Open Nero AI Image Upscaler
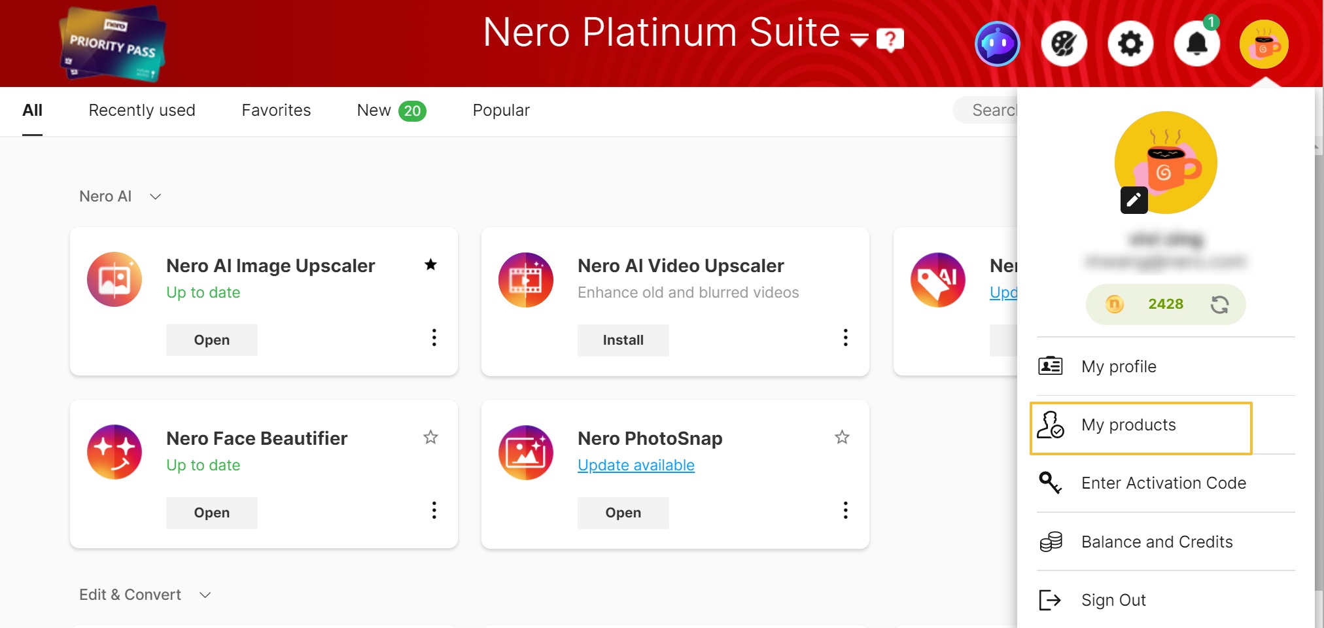Viewport: 1324px width, 628px height. coord(211,340)
